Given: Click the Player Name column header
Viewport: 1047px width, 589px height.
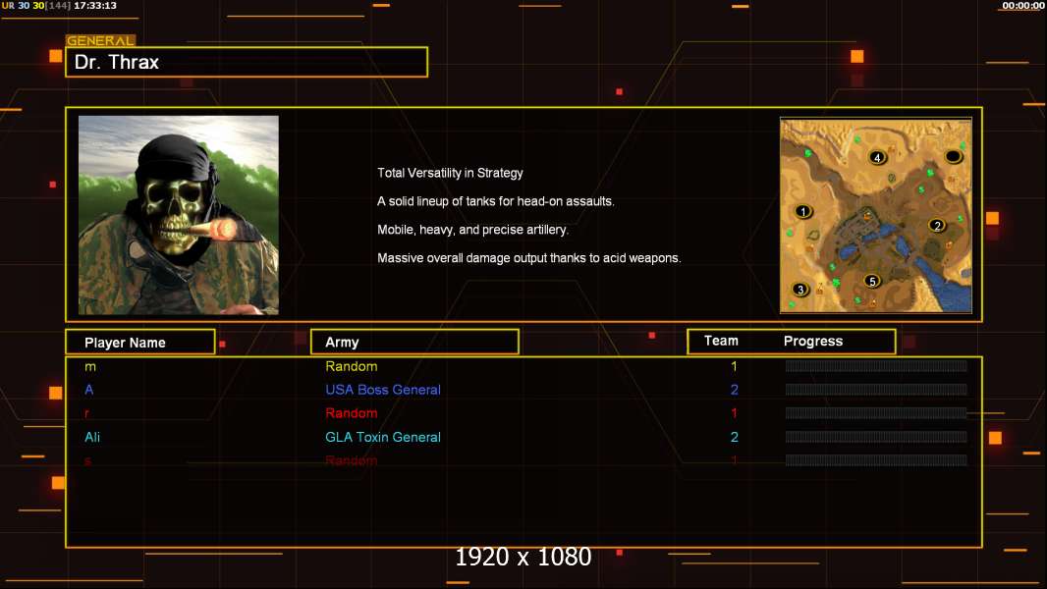Looking at the screenshot, I should (140, 343).
